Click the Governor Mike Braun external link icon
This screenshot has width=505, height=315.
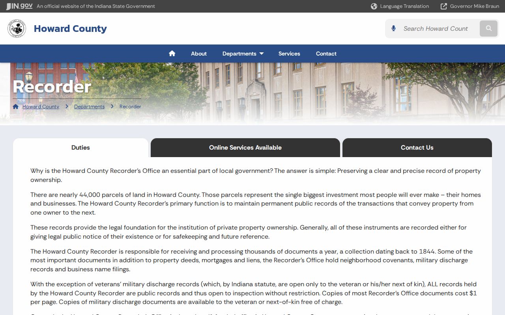[x=444, y=6]
